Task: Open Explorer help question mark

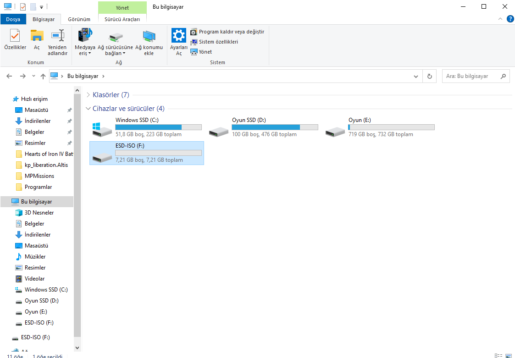Action: pos(510,19)
